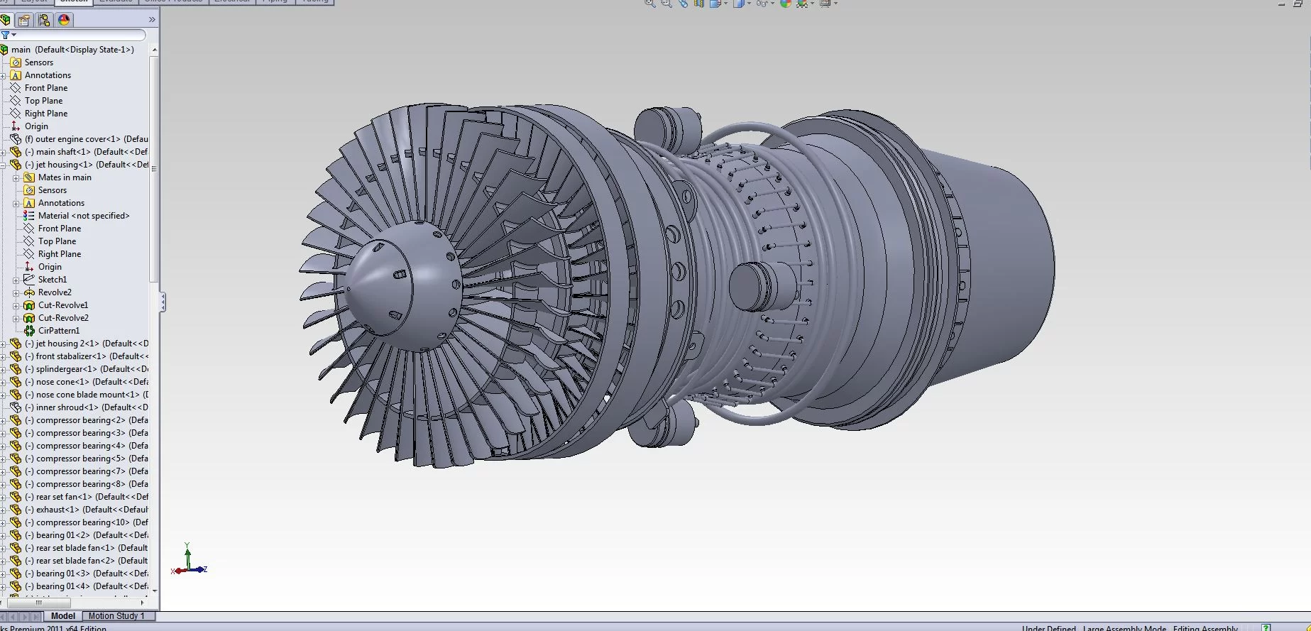Image resolution: width=1311 pixels, height=631 pixels.
Task: Click Under Defined status text
Action: pyautogui.click(x=1049, y=628)
